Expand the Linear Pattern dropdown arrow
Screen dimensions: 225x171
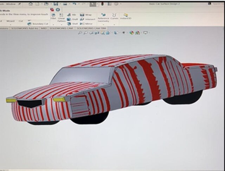tap(61, 24)
